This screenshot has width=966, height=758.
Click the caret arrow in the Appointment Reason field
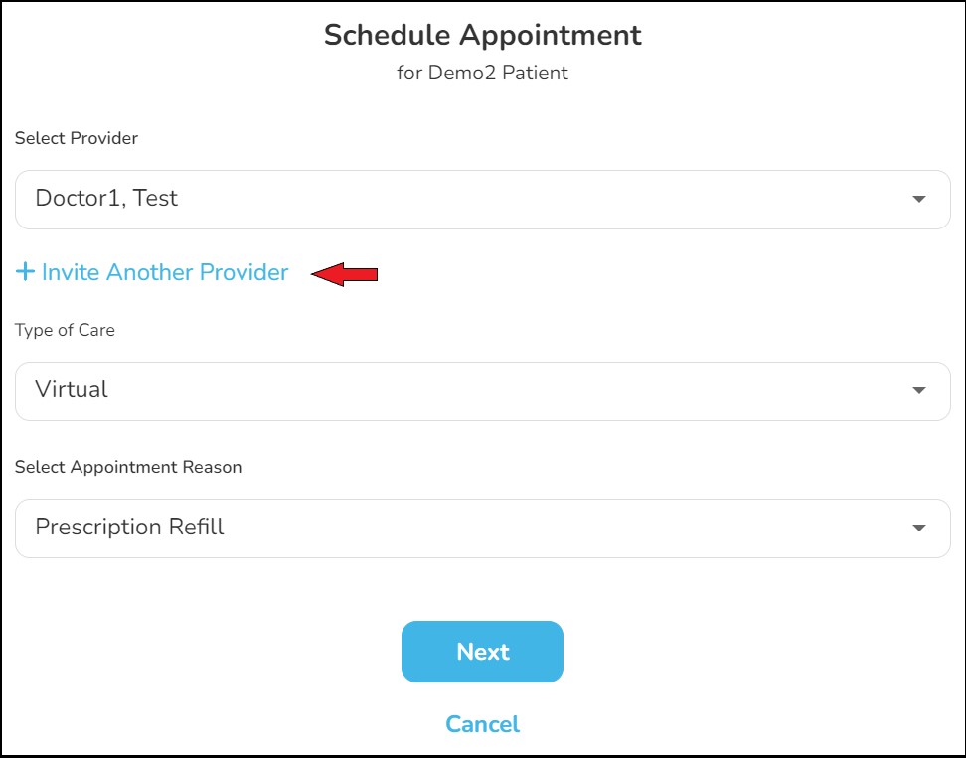[918, 529]
